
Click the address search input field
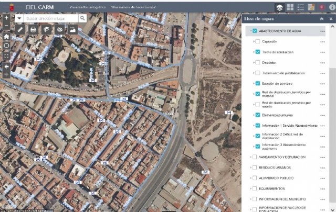pos(51,18)
